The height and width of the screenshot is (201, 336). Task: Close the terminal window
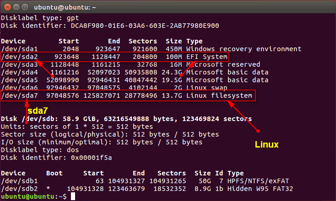pos(7,6)
